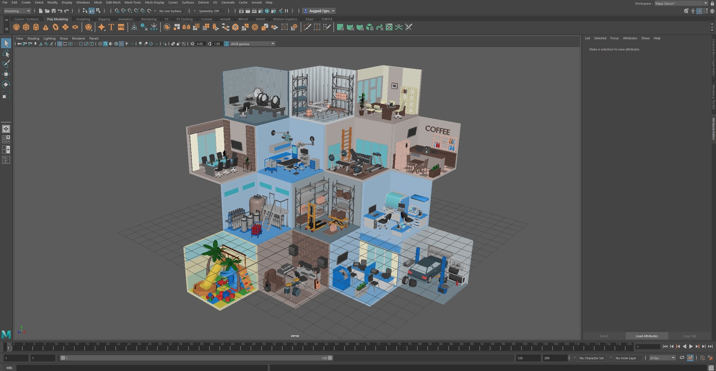Open a scene with the folder icon
This screenshot has width=716, height=371.
(x=47, y=11)
